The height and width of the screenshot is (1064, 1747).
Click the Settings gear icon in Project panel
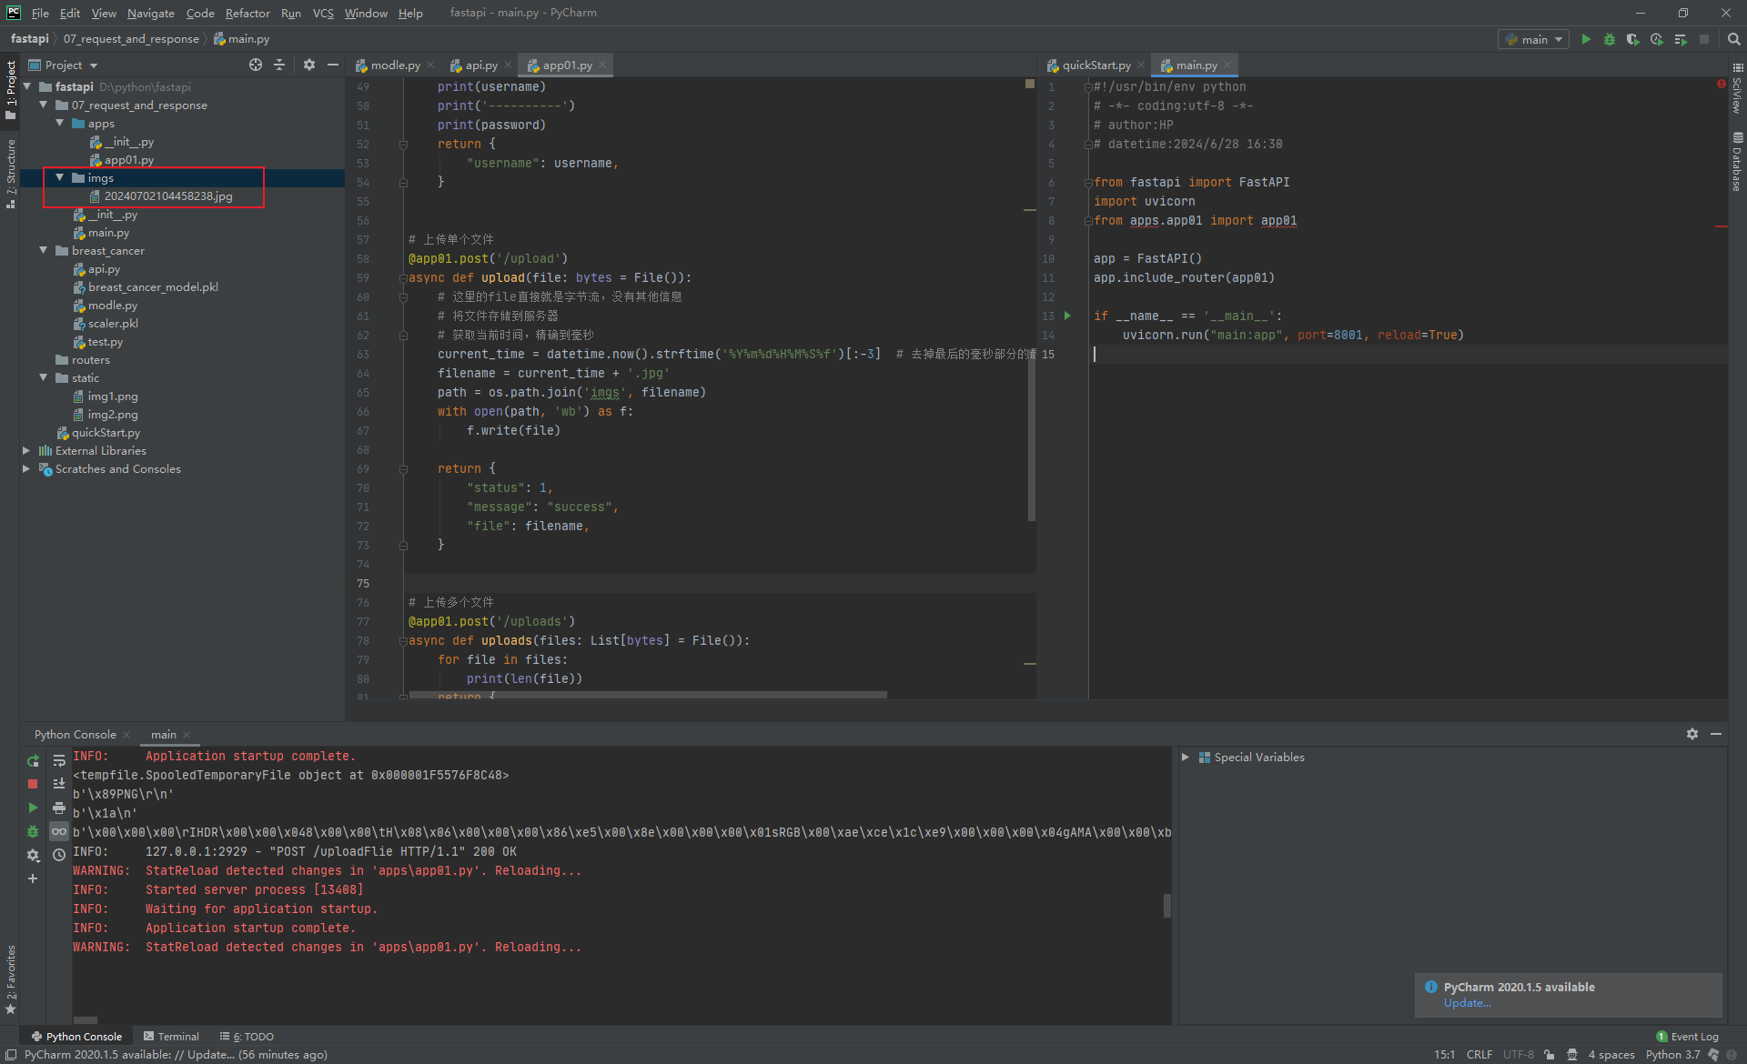click(308, 65)
